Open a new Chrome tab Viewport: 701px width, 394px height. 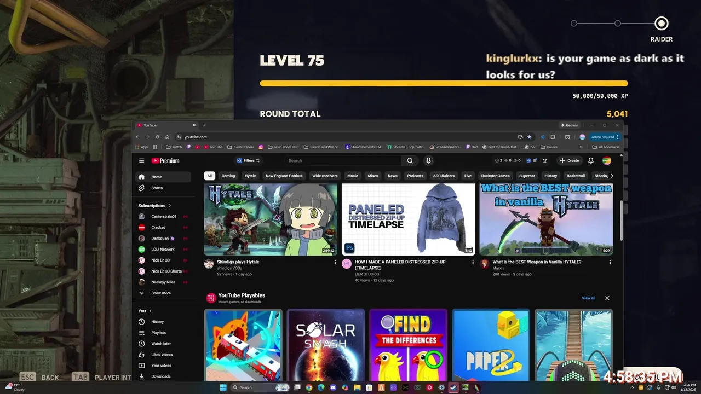[x=204, y=125]
